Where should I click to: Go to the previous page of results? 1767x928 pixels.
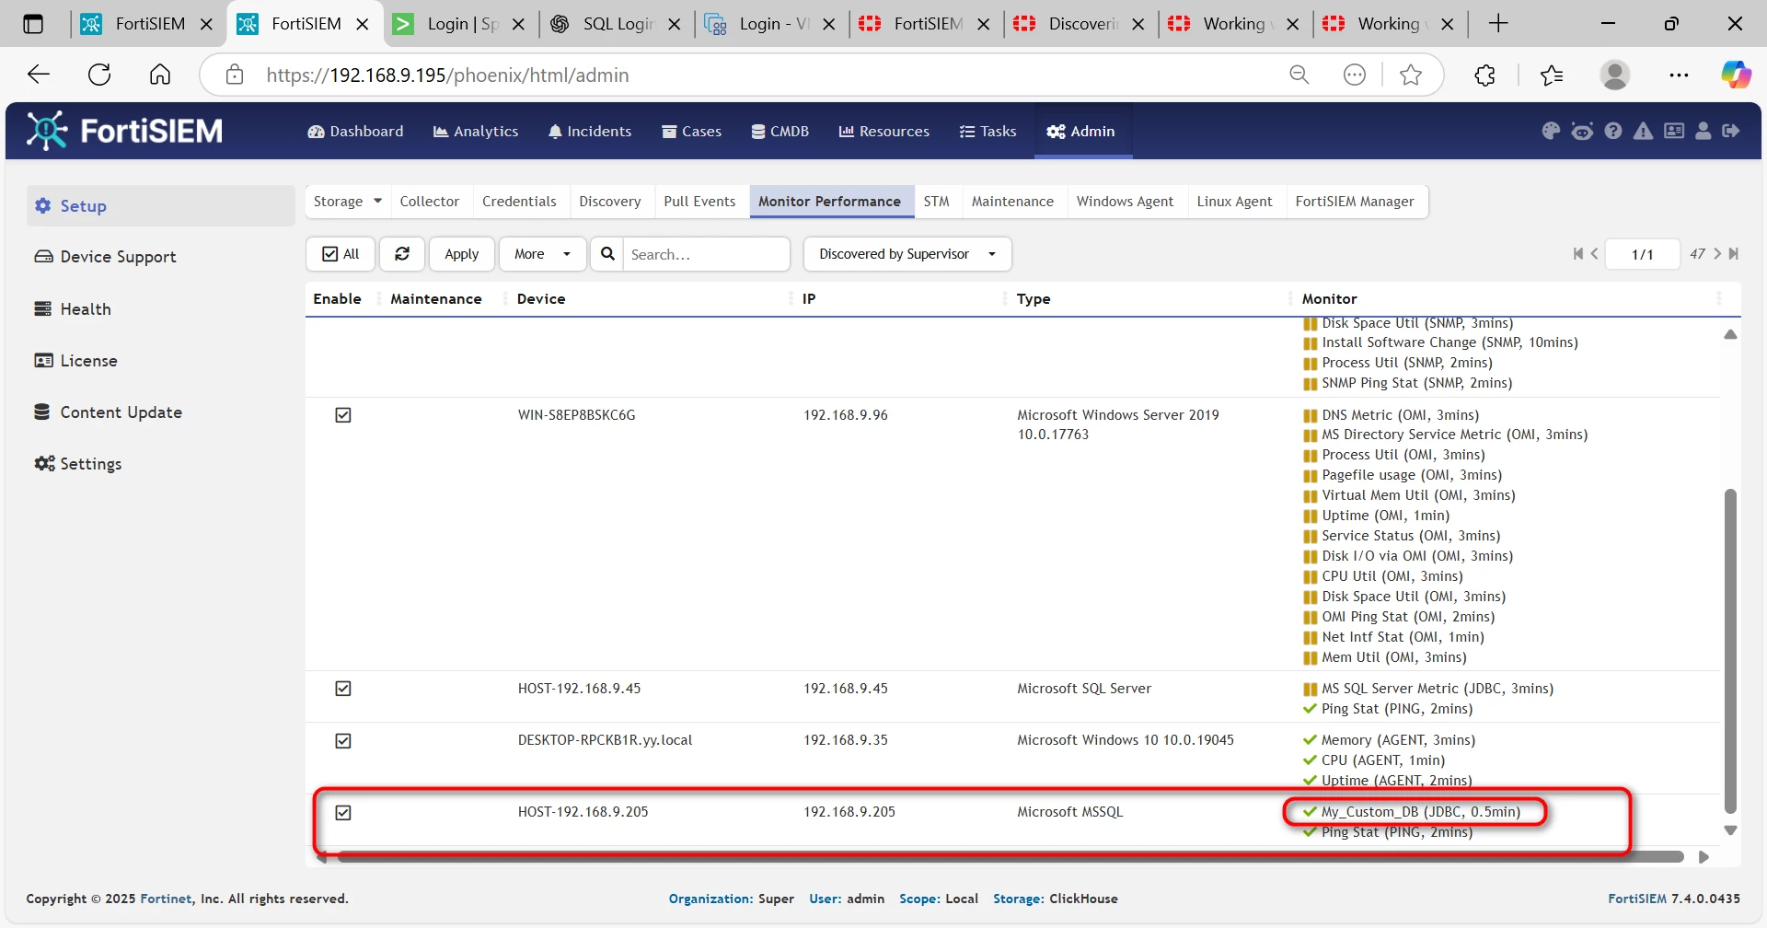click(1595, 254)
